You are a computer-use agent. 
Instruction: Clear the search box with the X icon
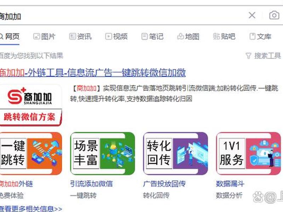pyautogui.click(x=252, y=15)
